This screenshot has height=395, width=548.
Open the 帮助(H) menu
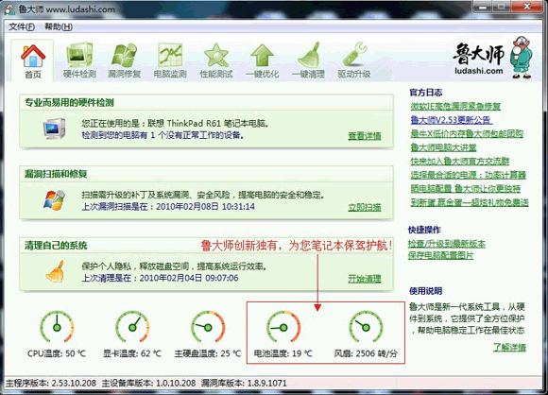click(59, 26)
